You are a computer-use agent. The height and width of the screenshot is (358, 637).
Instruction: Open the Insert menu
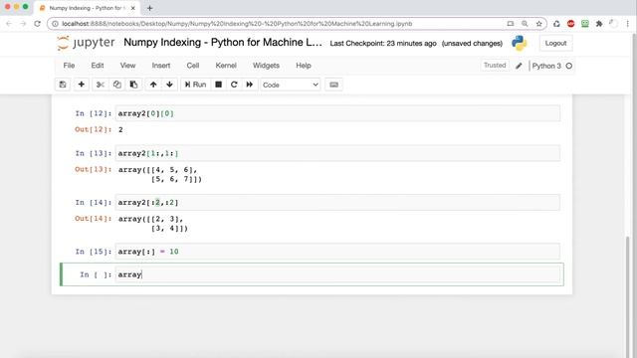pos(161,66)
